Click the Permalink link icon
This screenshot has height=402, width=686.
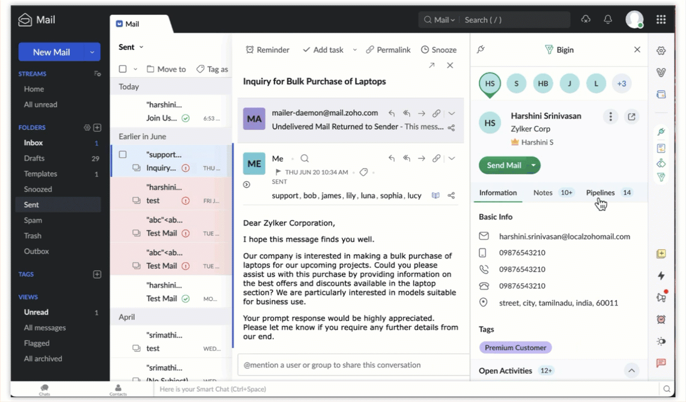click(x=370, y=50)
